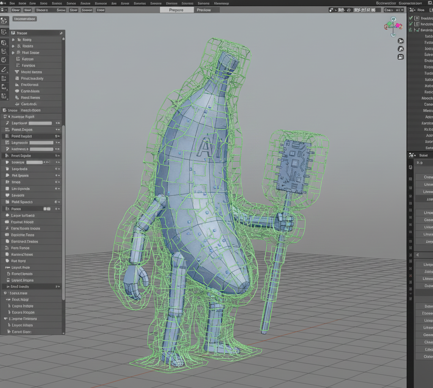
Task: Select the monitor icon below the camera icon
Action: click(x=401, y=57)
